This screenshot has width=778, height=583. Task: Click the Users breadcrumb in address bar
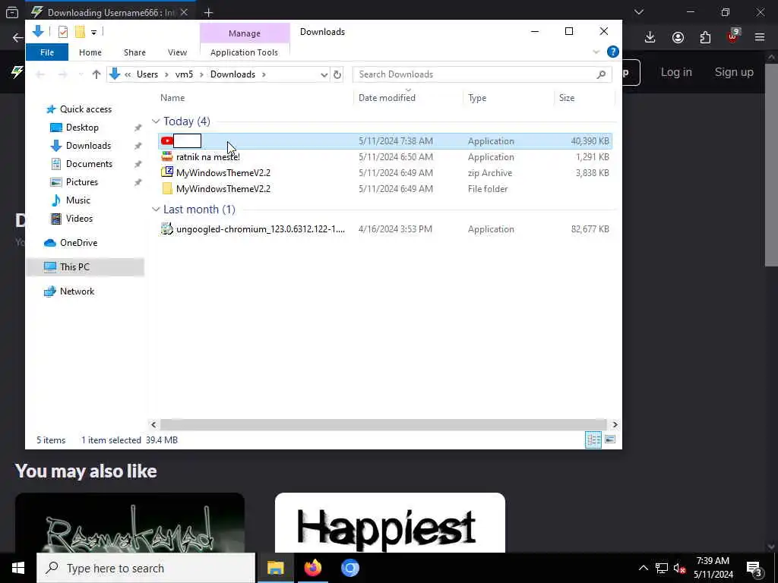pos(147,74)
